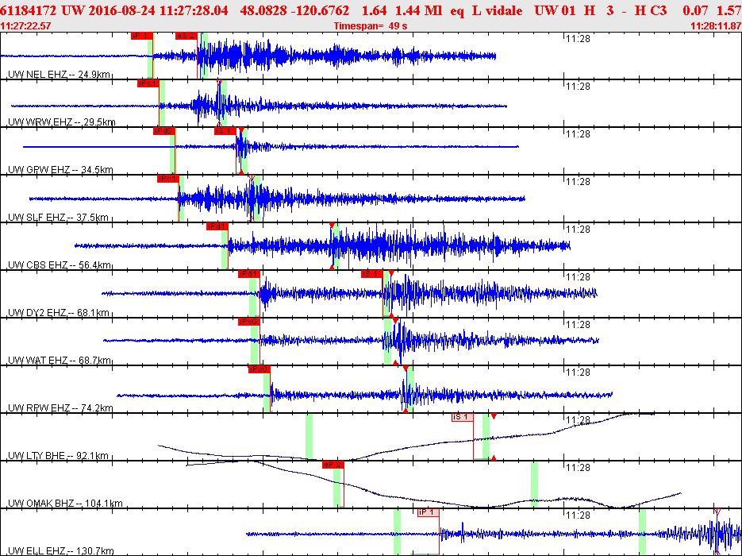Click the red triangle marker atop WAT trace
This screenshot has height=556, width=742.
point(395,321)
